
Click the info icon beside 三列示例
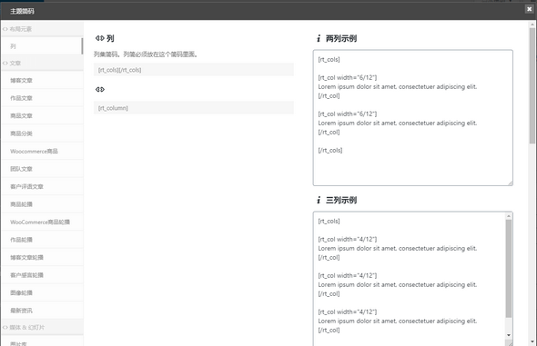(319, 200)
